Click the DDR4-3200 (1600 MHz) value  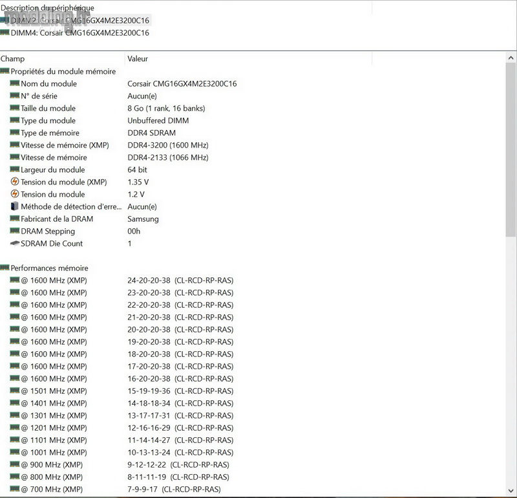click(x=168, y=146)
